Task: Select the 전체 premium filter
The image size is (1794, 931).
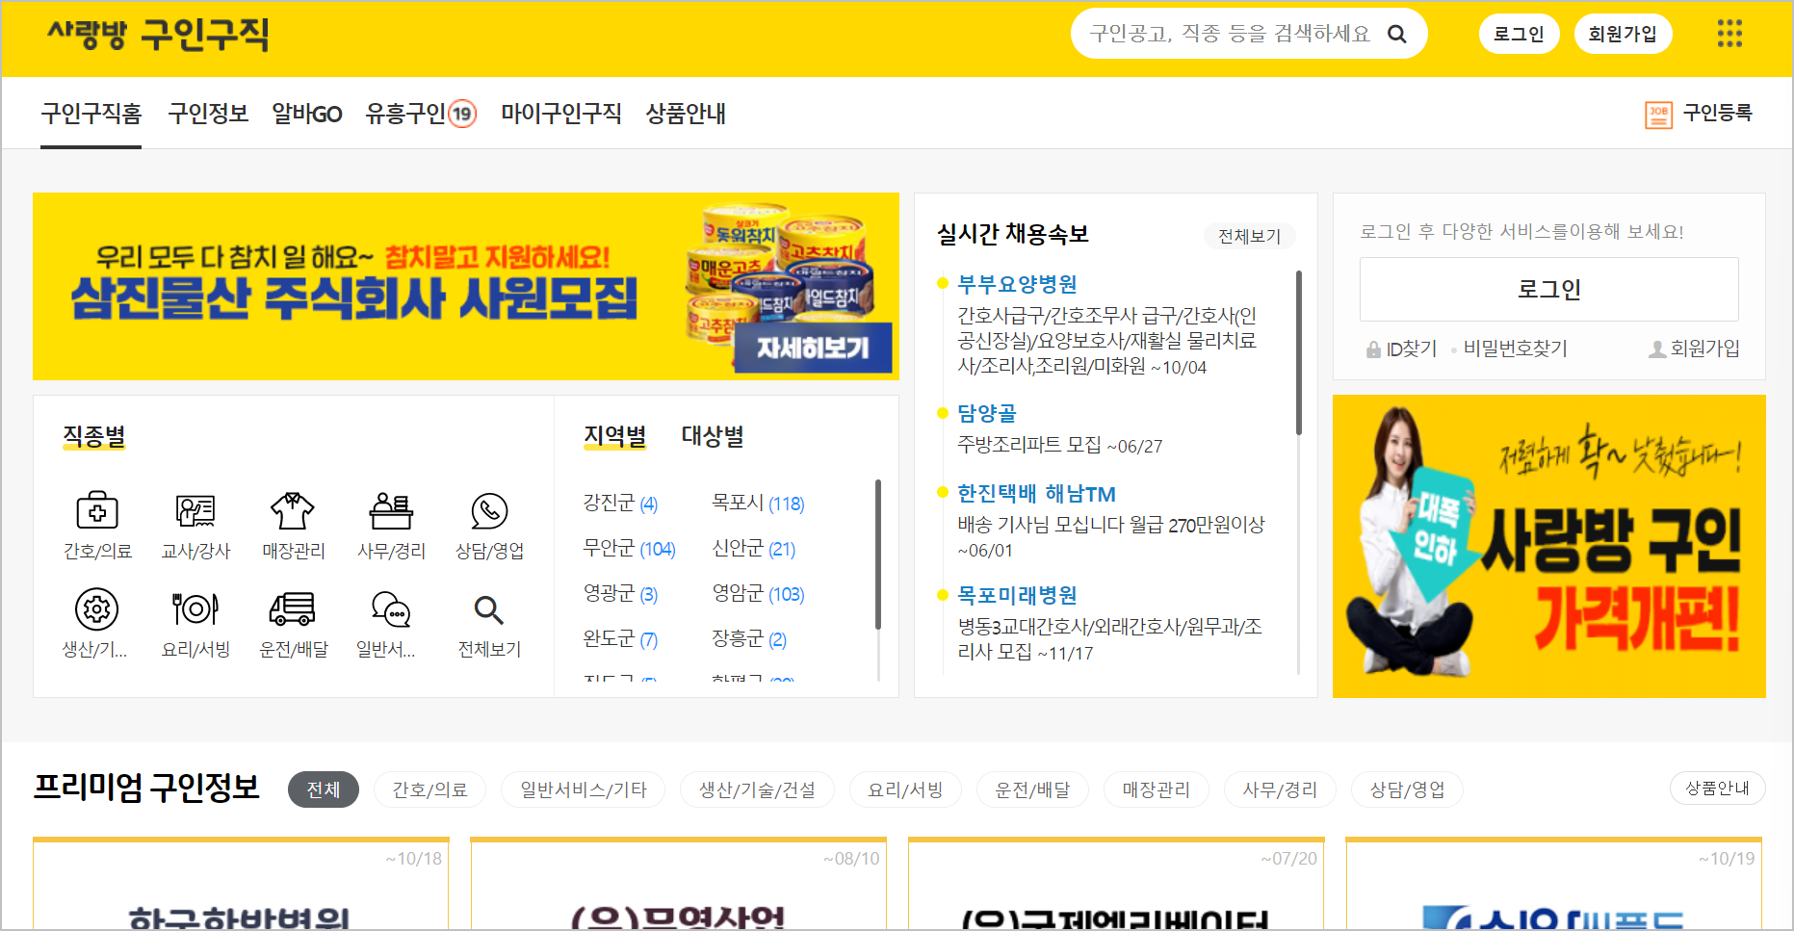Action: (x=324, y=789)
